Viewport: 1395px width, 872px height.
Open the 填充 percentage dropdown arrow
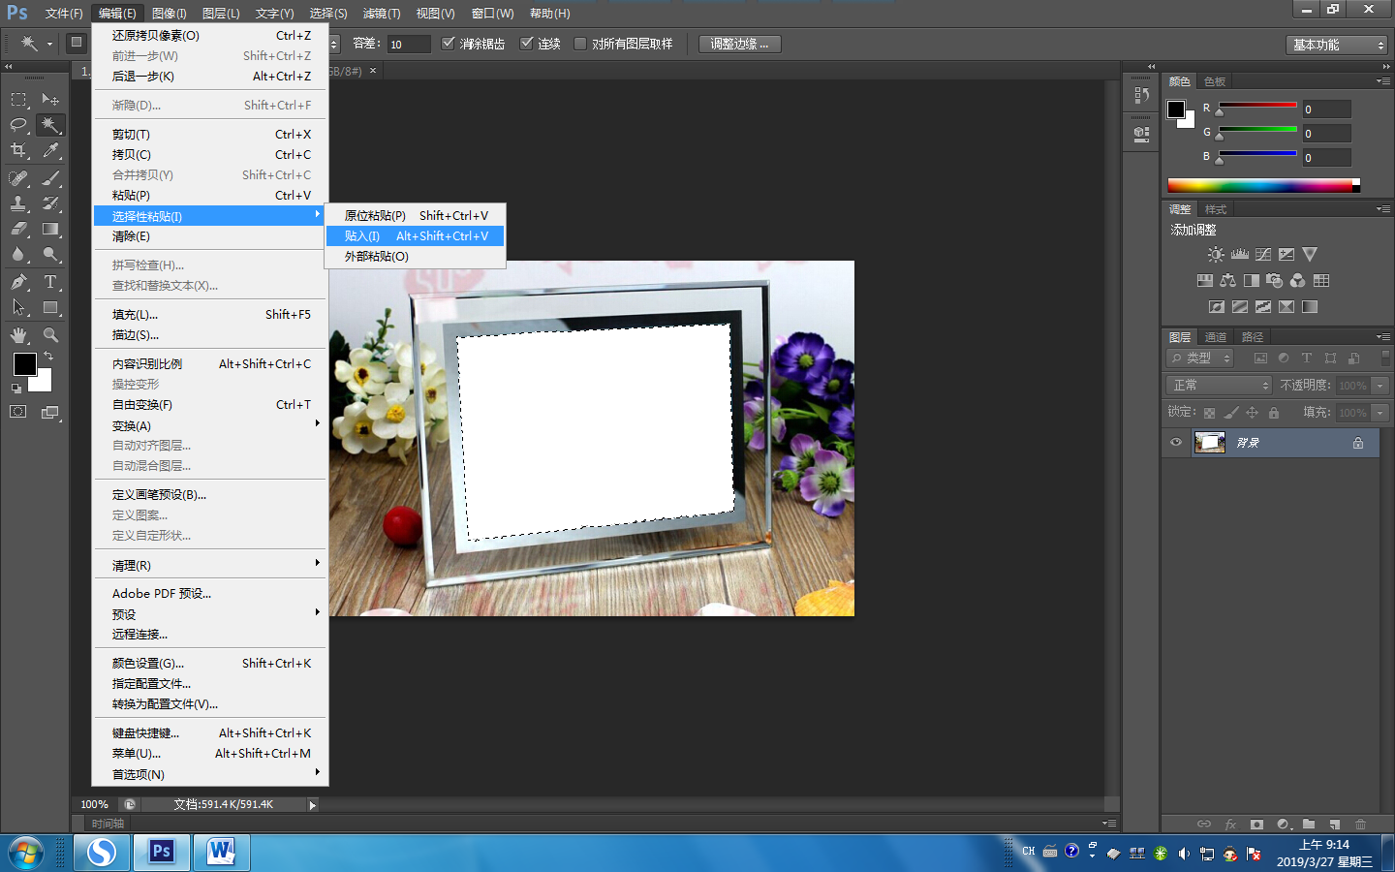[x=1380, y=413]
